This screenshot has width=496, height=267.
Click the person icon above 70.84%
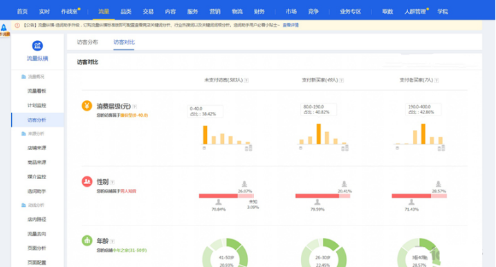(219, 202)
